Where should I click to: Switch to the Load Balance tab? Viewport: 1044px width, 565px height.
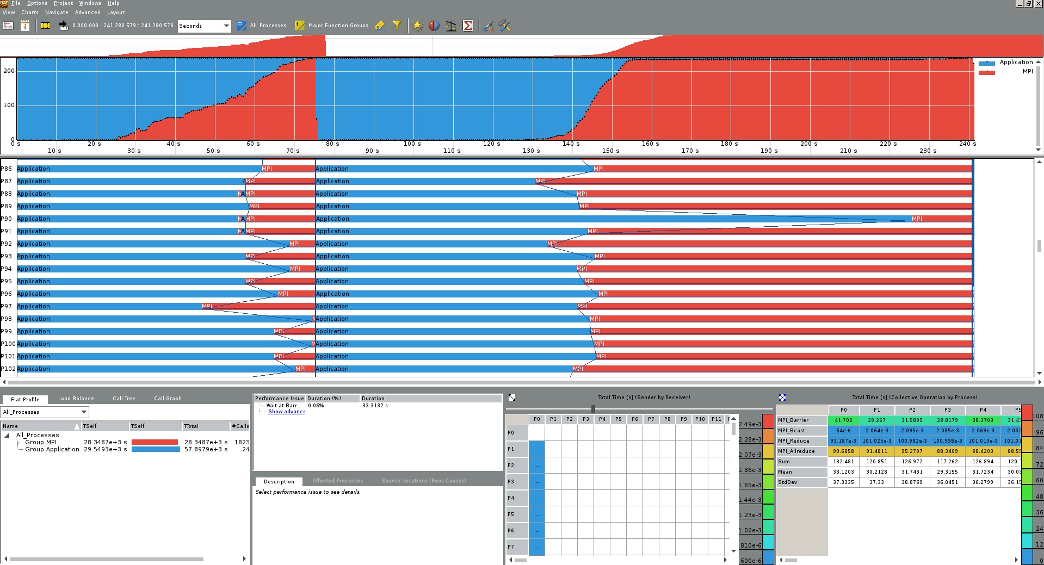pyautogui.click(x=76, y=399)
